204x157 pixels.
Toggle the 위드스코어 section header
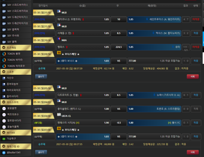pos(3,102)
